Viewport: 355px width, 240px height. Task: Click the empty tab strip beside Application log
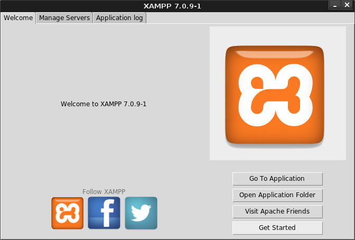248,17
